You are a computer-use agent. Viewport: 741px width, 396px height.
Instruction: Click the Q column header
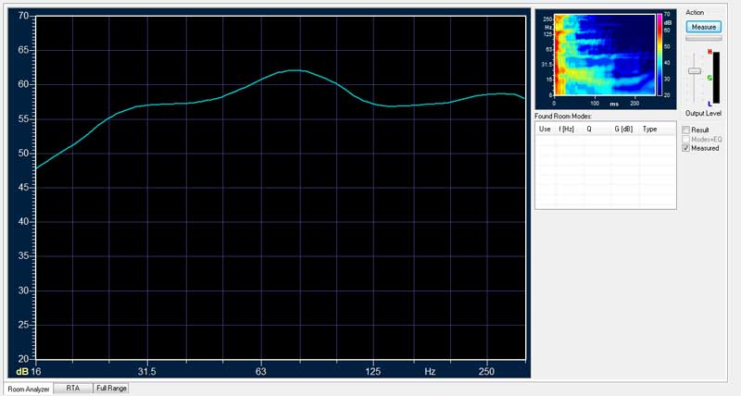(x=589, y=129)
